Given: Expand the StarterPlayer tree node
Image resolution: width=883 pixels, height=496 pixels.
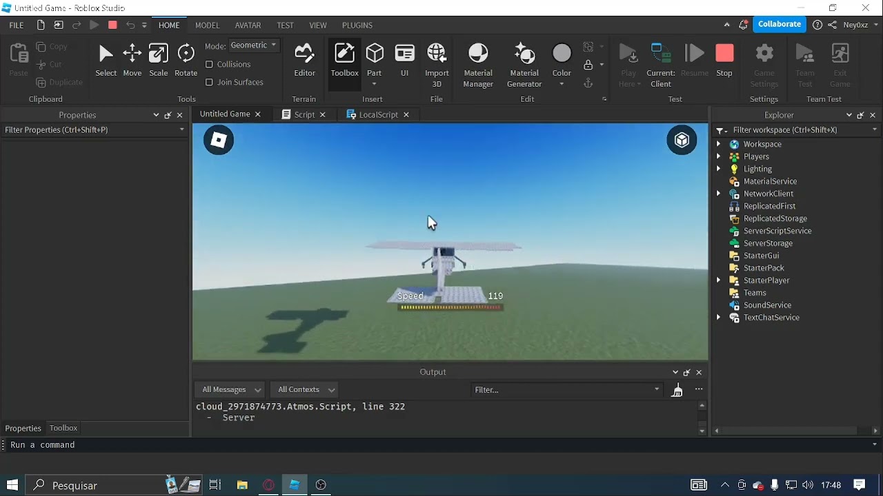Looking at the screenshot, I should click(718, 280).
